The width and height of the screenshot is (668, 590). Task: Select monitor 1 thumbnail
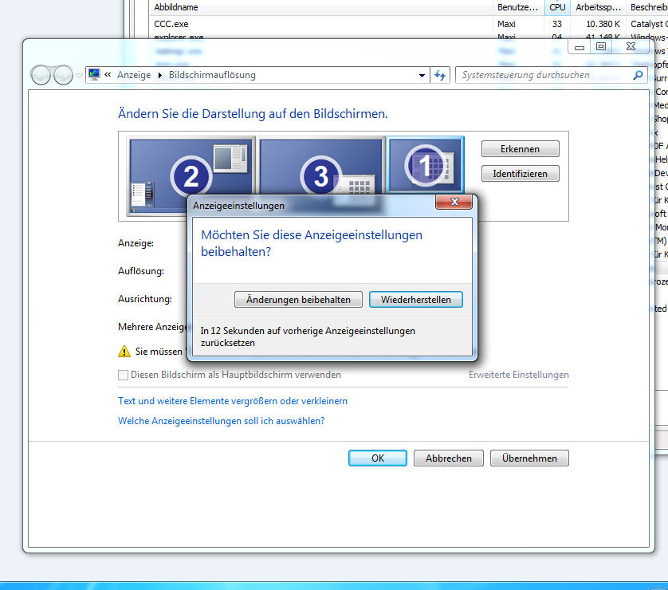point(425,165)
